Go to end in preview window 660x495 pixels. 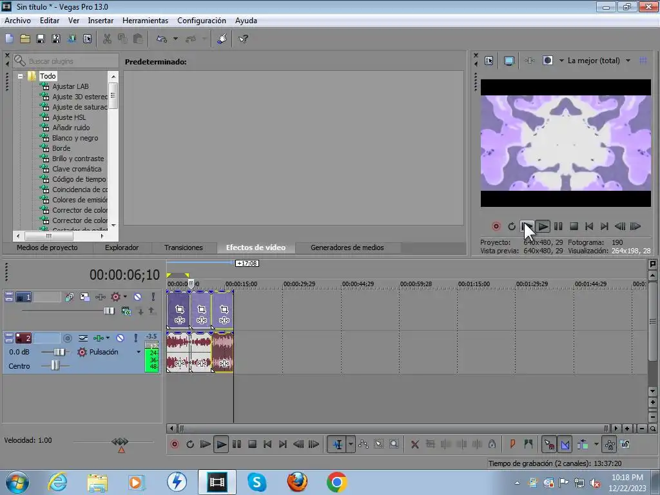pos(604,226)
